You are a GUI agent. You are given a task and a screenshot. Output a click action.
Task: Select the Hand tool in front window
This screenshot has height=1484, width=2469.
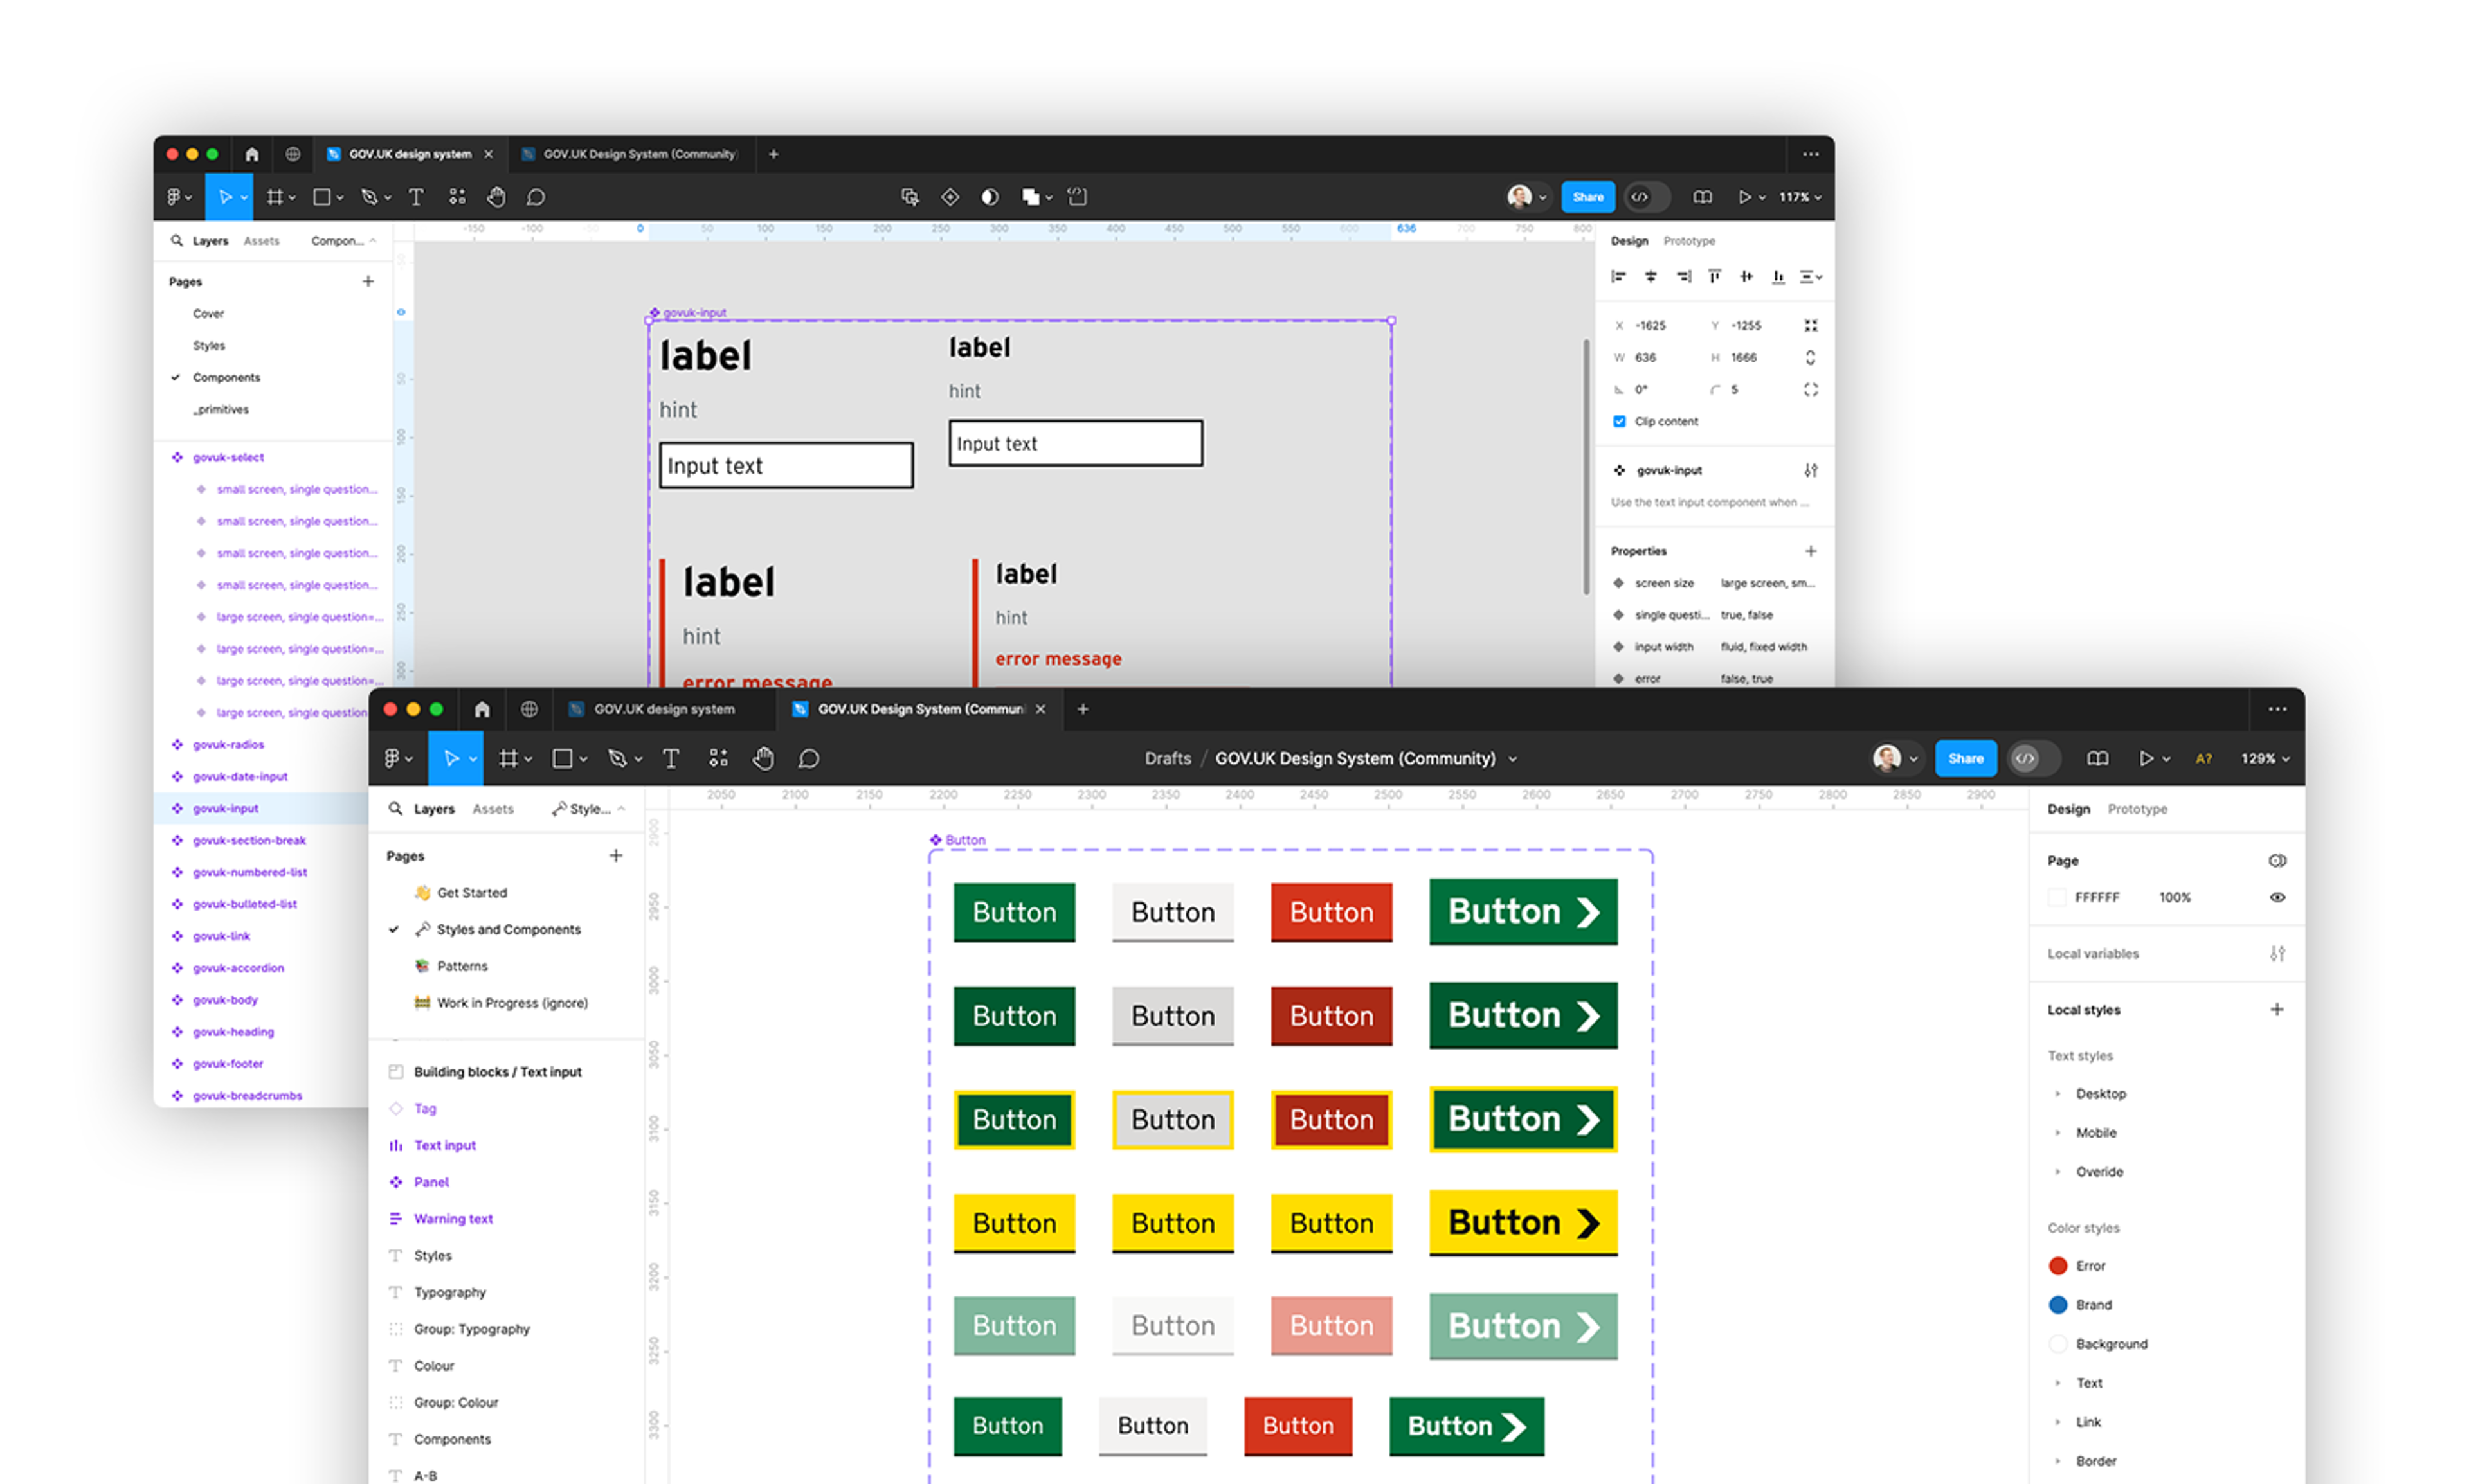(763, 759)
